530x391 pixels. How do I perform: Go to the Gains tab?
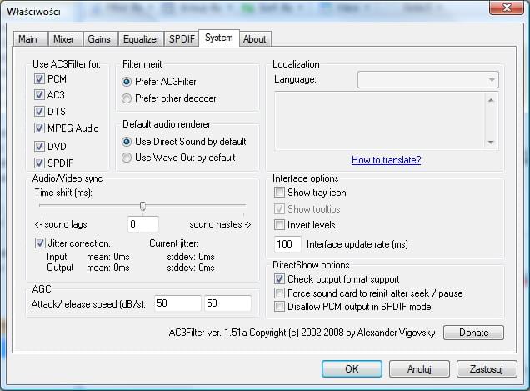100,39
